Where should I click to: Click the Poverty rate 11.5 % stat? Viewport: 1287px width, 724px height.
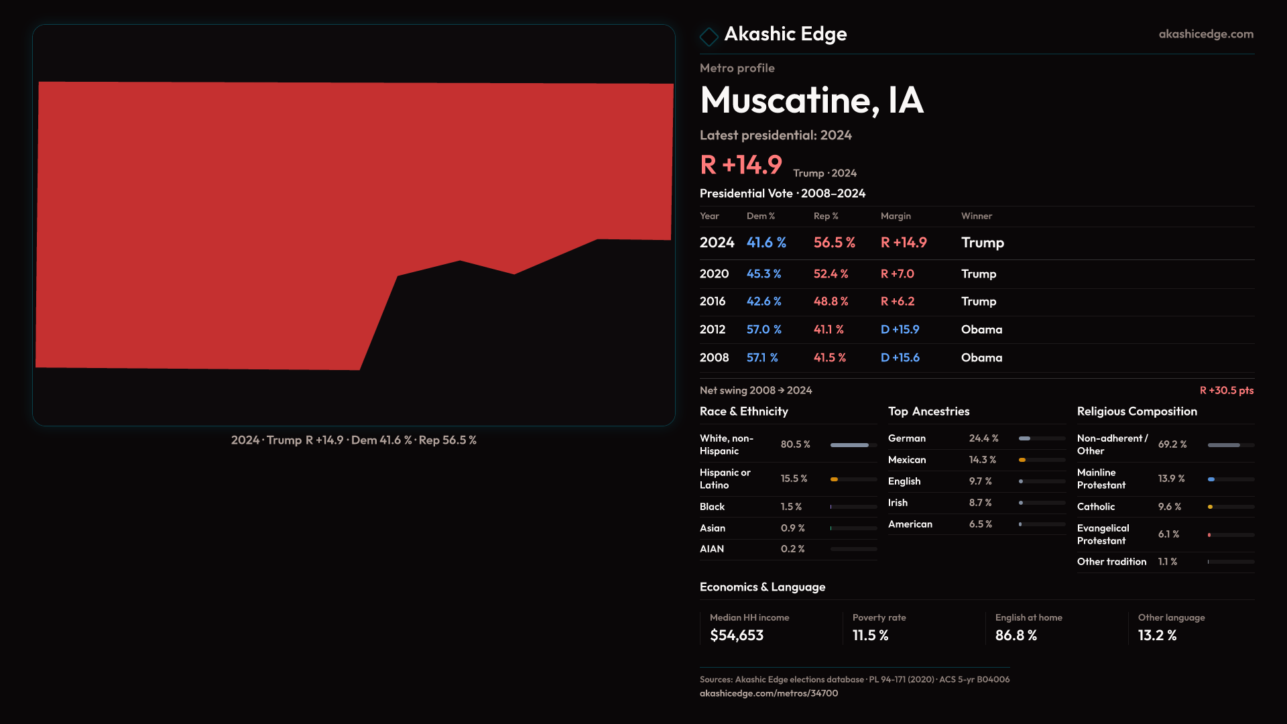[x=870, y=636]
